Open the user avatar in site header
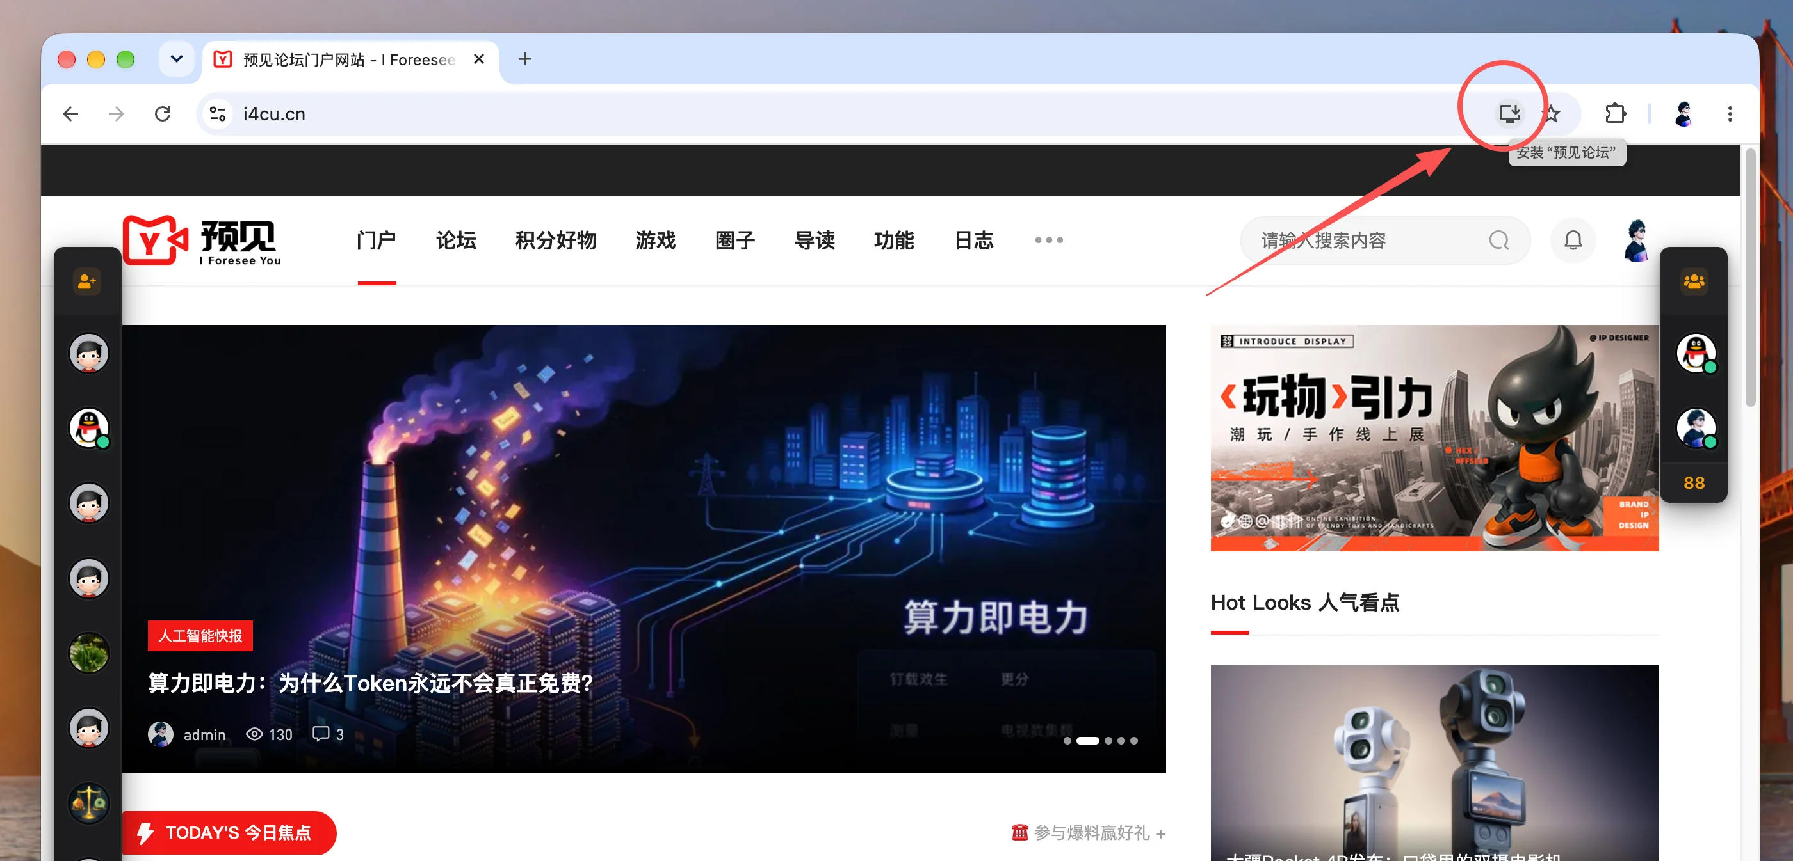1793x861 pixels. (1636, 241)
